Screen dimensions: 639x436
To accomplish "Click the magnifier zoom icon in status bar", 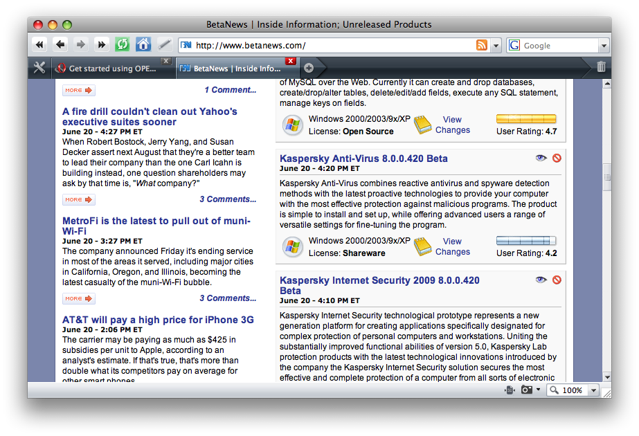I will tap(554, 390).
